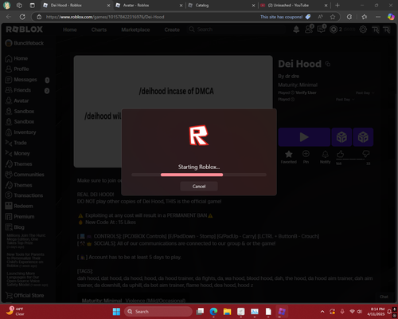Image resolution: width=398 pixels, height=319 pixels.
Task: Switch to Catalog browser tab
Action: pyautogui.click(x=221, y=6)
